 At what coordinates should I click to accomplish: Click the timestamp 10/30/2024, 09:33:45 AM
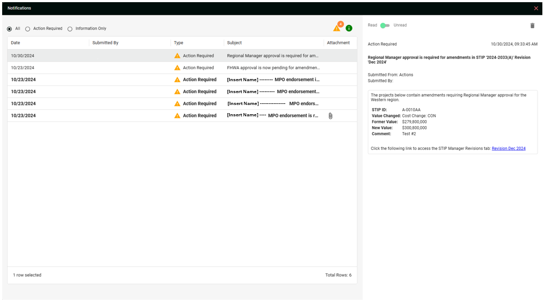click(514, 44)
